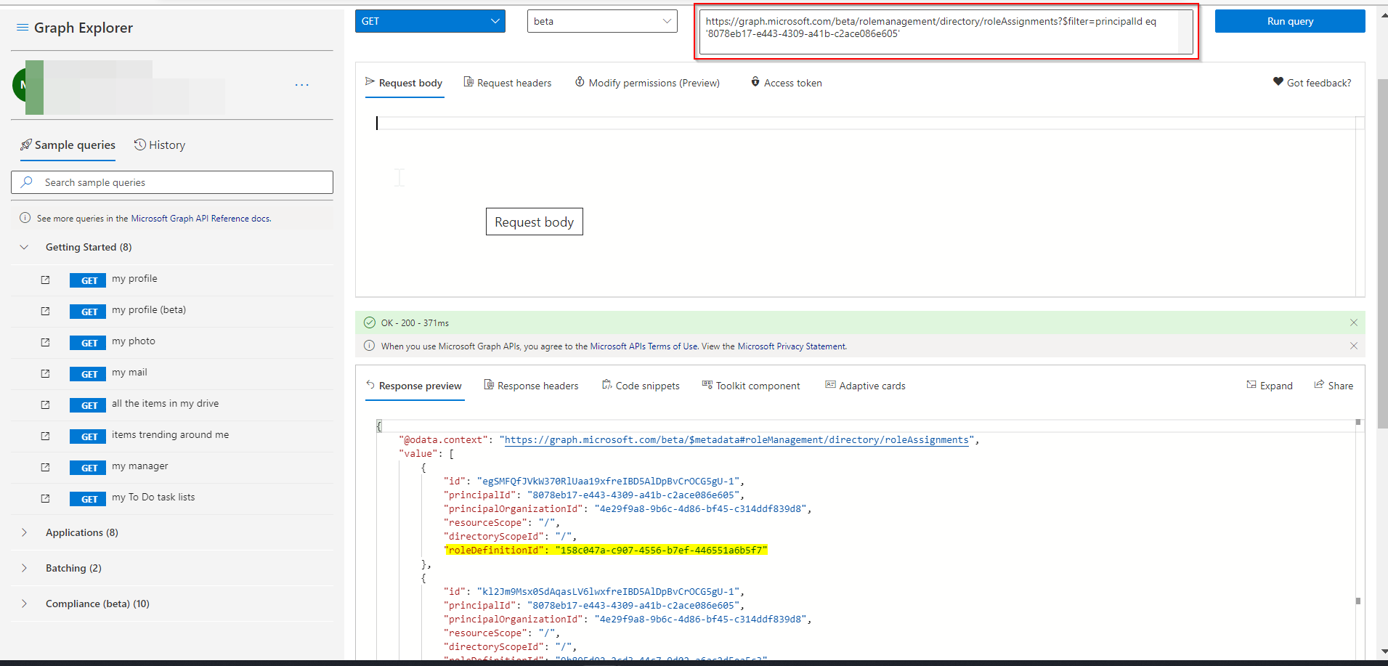Open external link icon for my To Do task lists
The width and height of the screenshot is (1388, 666).
tap(45, 498)
